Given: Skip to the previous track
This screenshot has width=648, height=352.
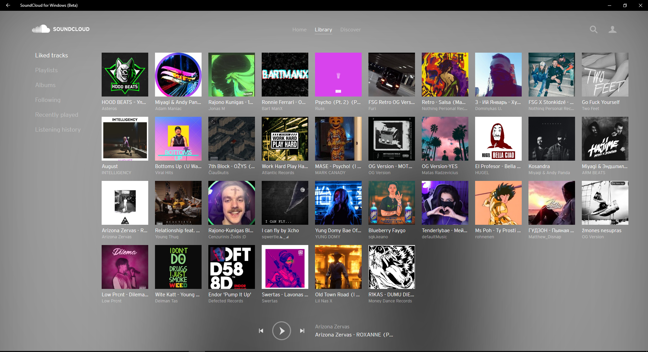Looking at the screenshot, I should 261,331.
